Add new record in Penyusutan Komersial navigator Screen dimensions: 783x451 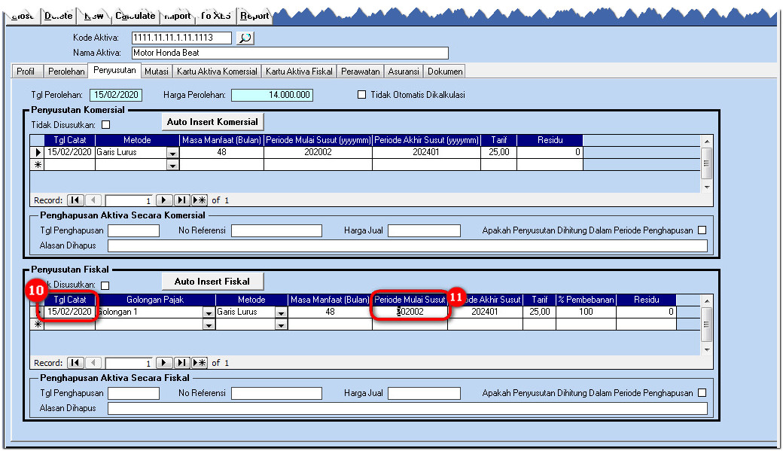[x=200, y=200]
